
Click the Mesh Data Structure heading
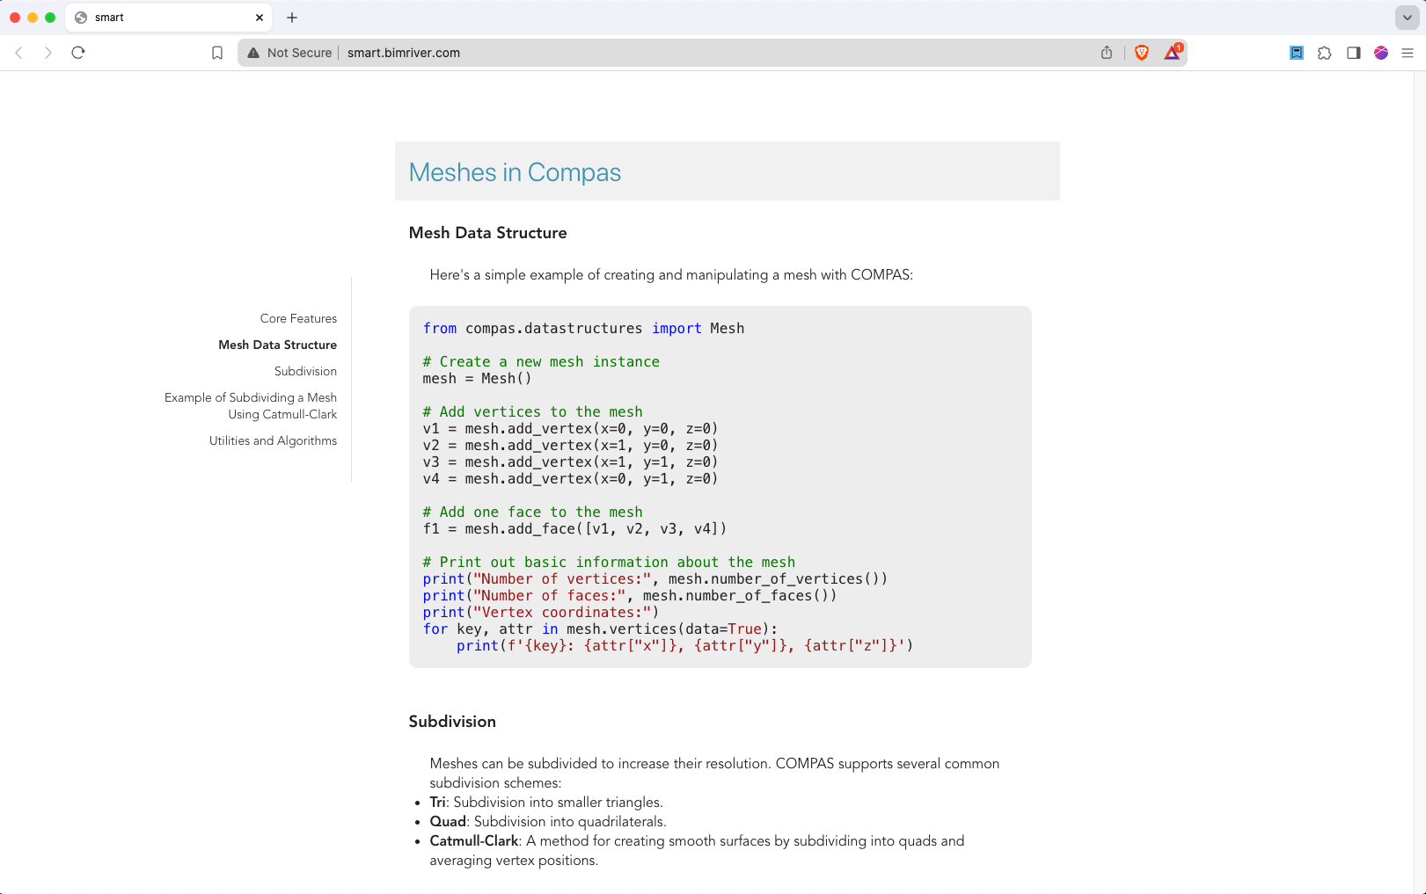pyautogui.click(x=487, y=233)
